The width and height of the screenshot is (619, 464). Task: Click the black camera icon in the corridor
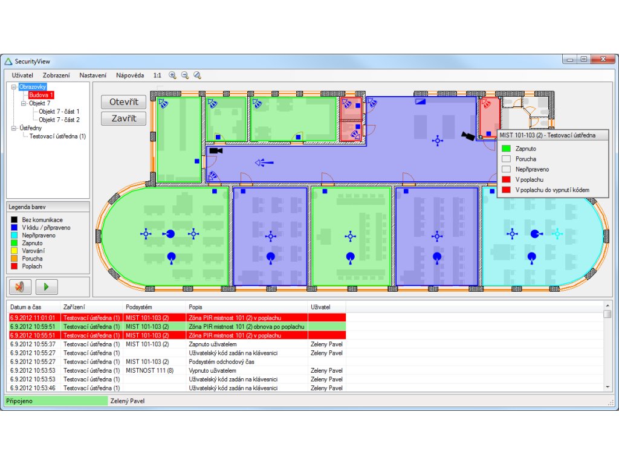point(216,150)
